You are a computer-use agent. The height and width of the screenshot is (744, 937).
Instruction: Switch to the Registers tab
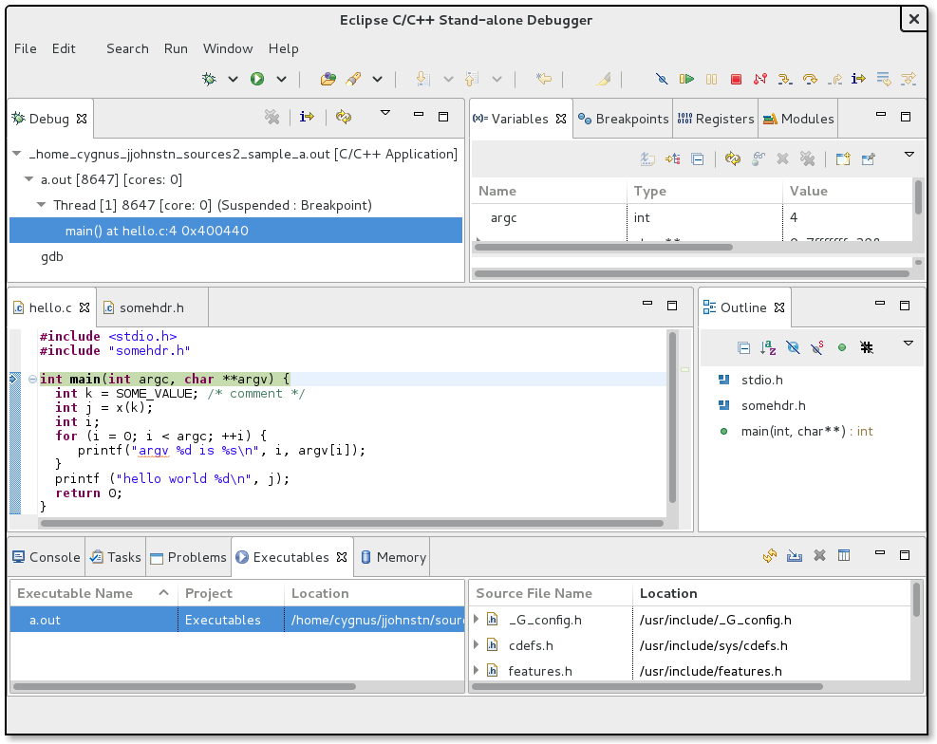coord(715,119)
